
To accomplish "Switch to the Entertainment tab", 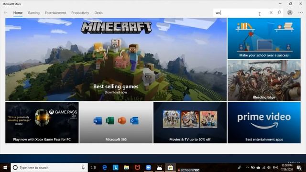I will pos(55,13).
